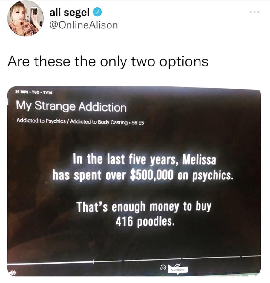The image size is (270, 283).
Task: Jump to the final short progress bar segment
Action: [251, 256]
